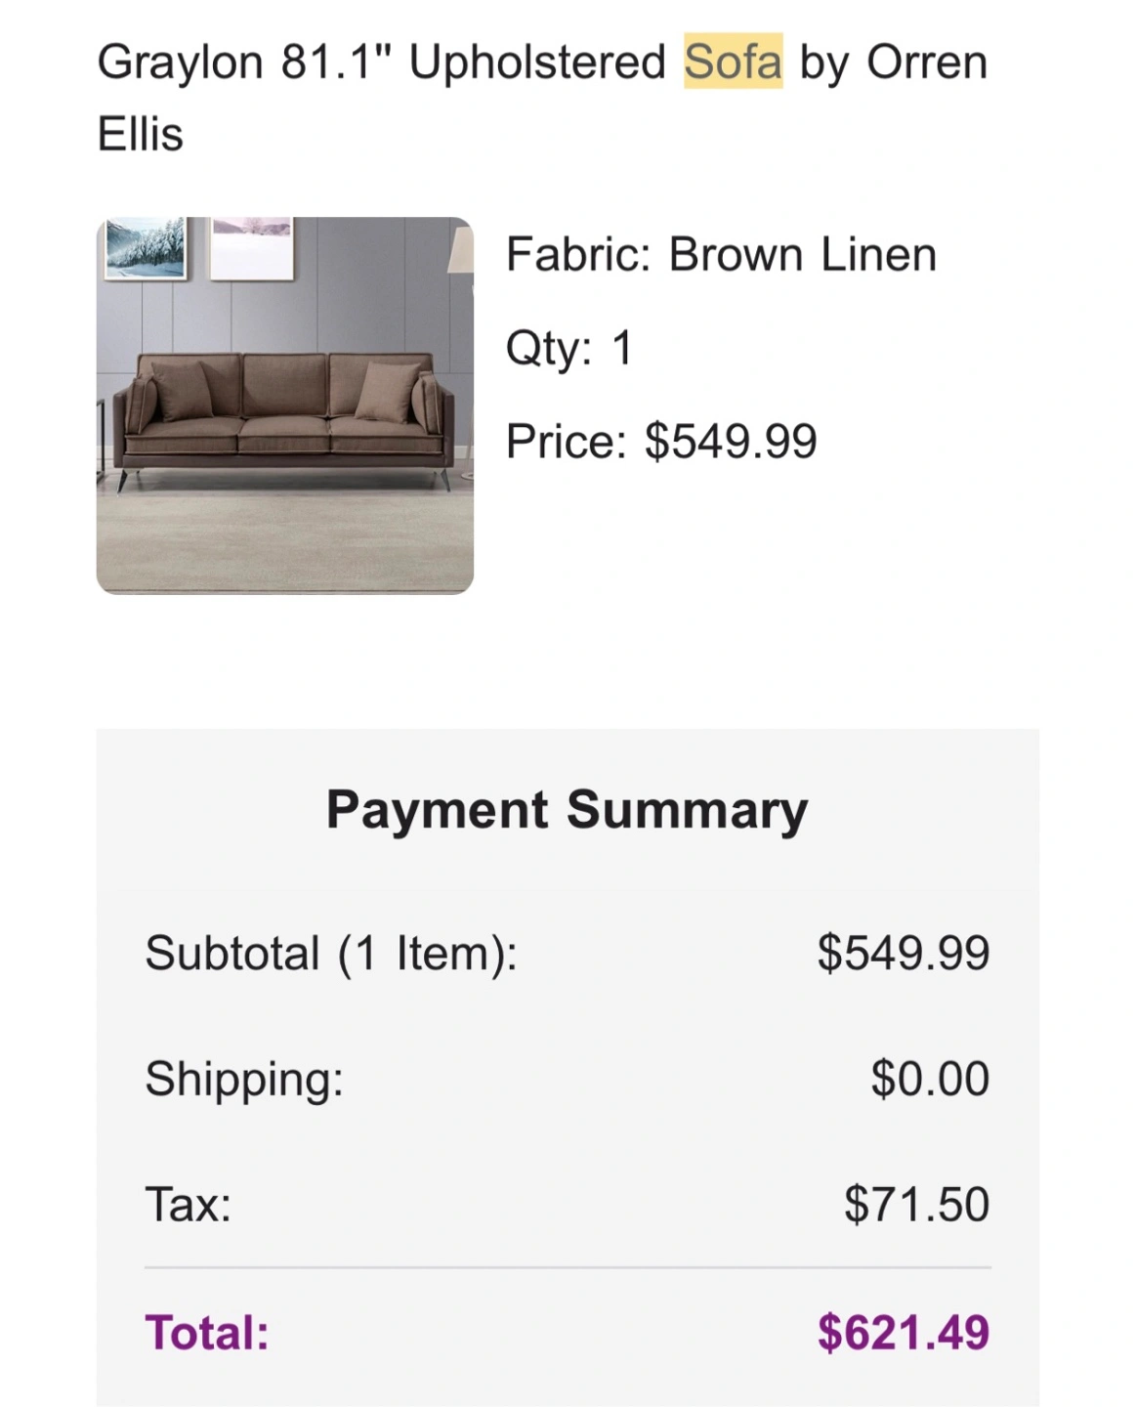Screen dimensions: 1136x1407
Task: Select the $0.00 shipping amount
Action: point(930,1079)
